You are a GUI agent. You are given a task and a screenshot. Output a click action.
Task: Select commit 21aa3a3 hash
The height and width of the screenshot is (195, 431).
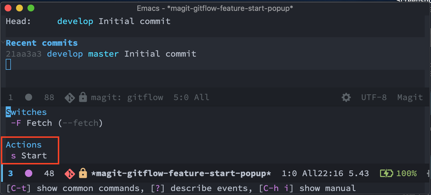(24, 54)
